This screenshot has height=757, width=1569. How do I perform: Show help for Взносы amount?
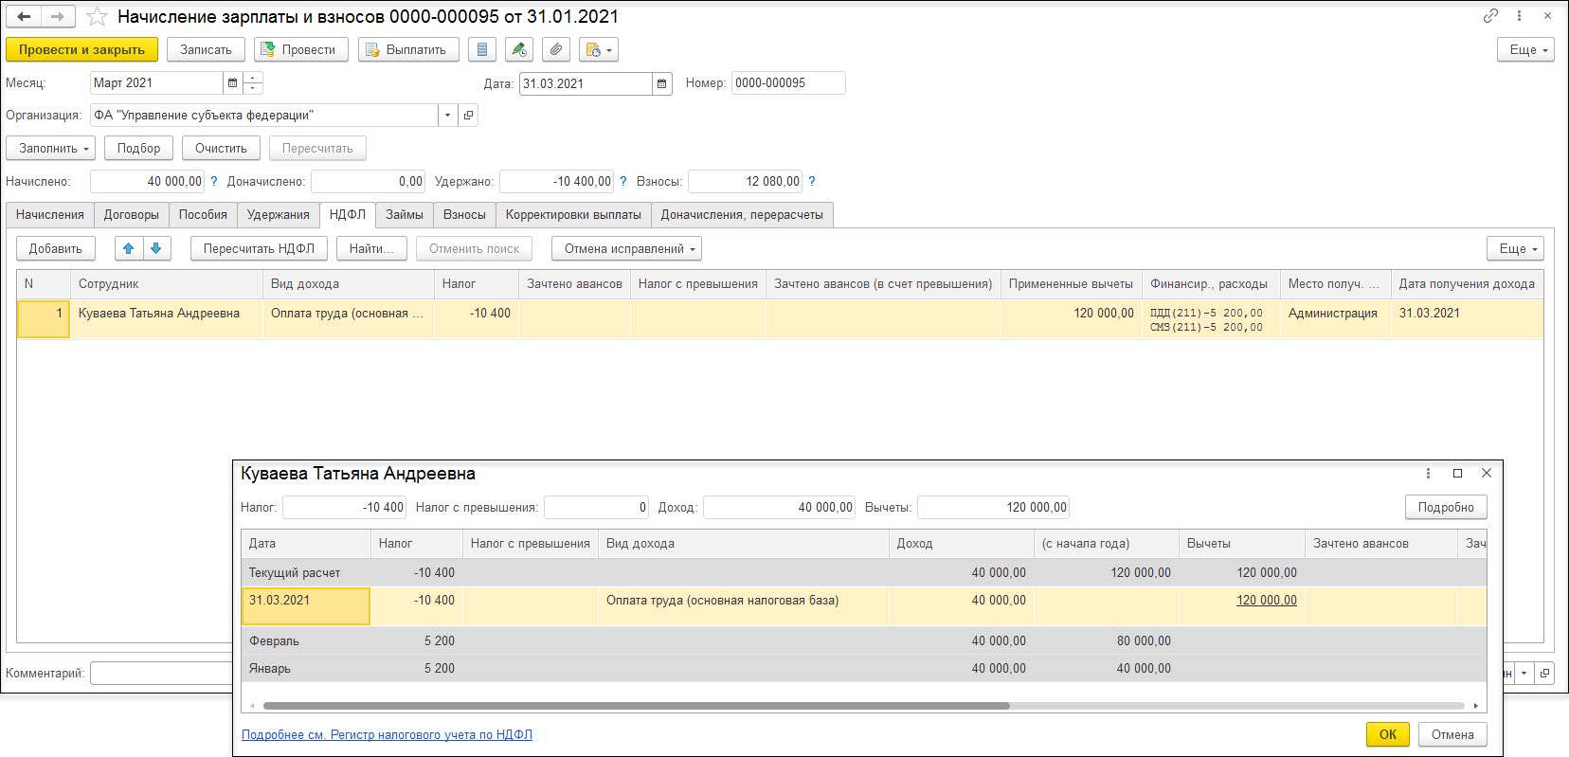click(x=812, y=182)
